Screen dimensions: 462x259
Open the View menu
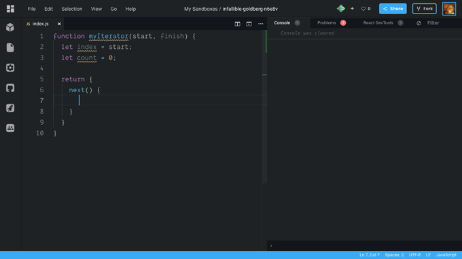click(x=96, y=9)
